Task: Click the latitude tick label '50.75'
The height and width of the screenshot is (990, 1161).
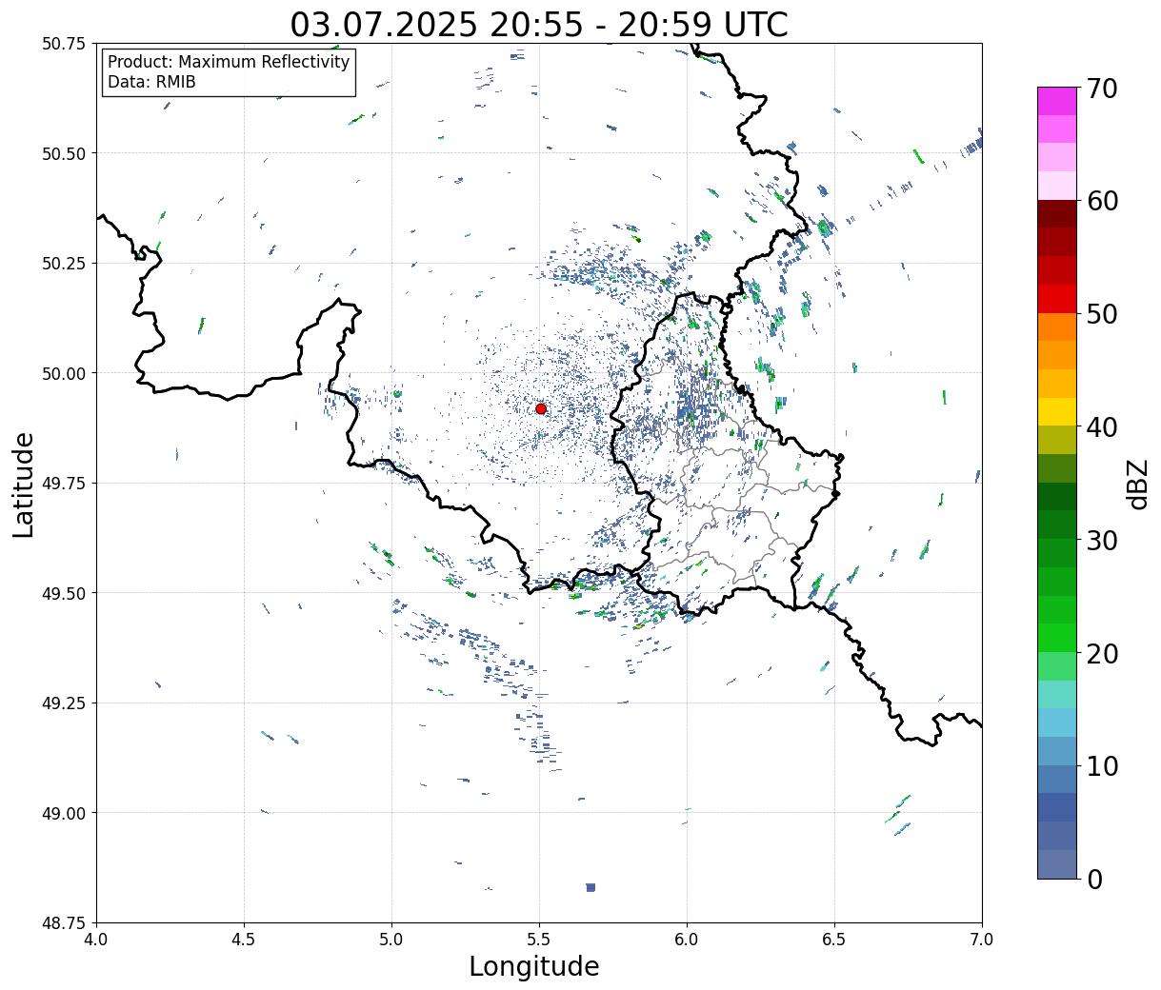Action: pyautogui.click(x=64, y=44)
